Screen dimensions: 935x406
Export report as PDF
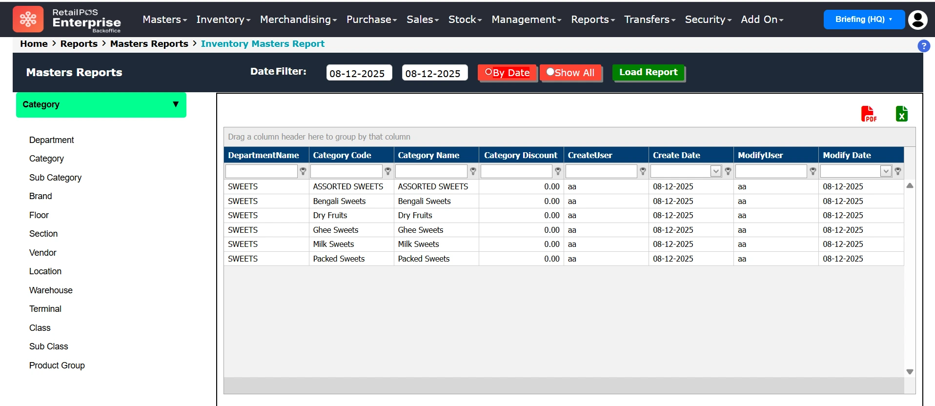click(x=869, y=114)
